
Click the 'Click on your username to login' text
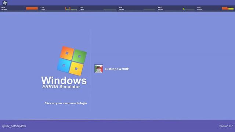[x=66, y=103]
